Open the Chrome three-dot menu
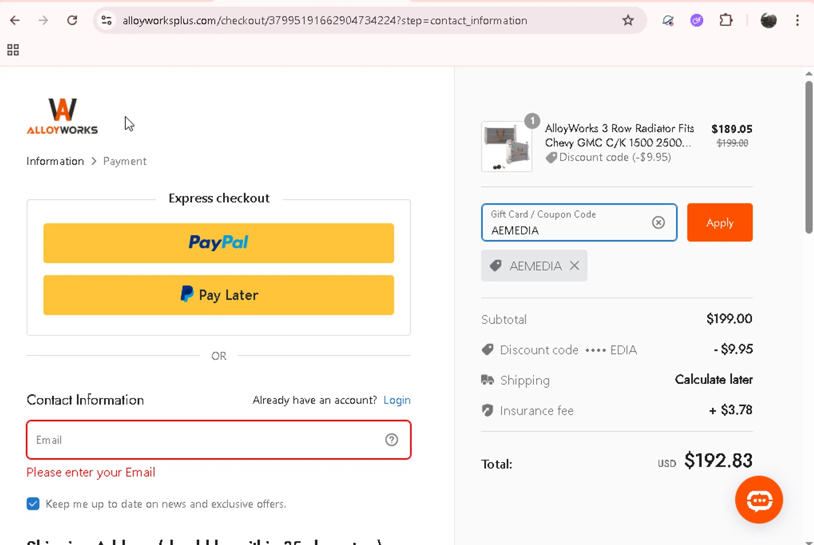Viewport: 814px width, 545px height. (x=797, y=21)
